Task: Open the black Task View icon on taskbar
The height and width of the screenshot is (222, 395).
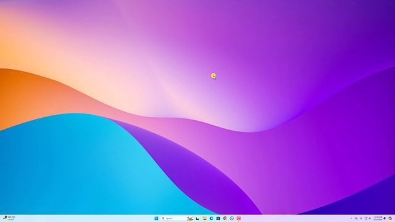Action: pos(197,218)
